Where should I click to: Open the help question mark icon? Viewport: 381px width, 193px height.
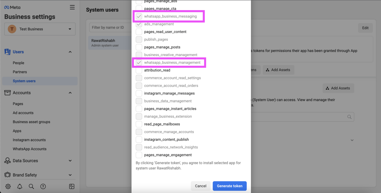click(43, 186)
